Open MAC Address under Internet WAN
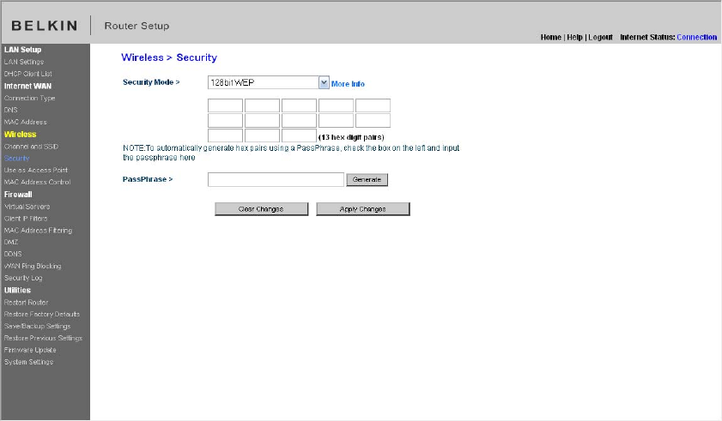 (x=25, y=122)
